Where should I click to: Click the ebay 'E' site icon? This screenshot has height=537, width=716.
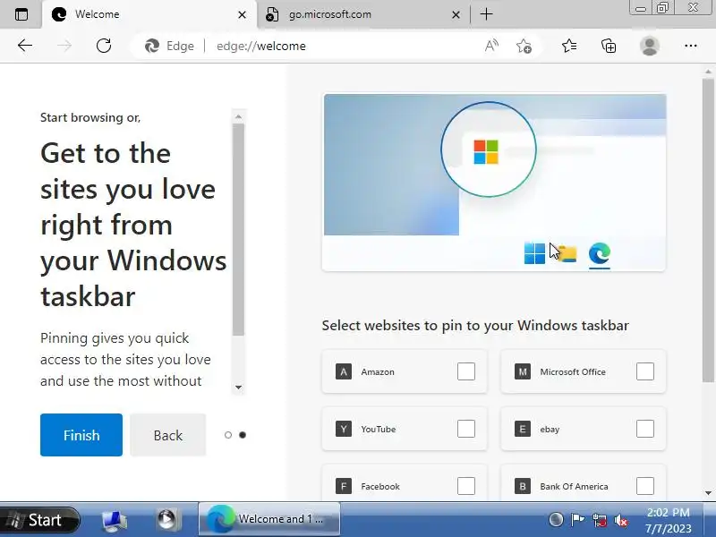[523, 429]
